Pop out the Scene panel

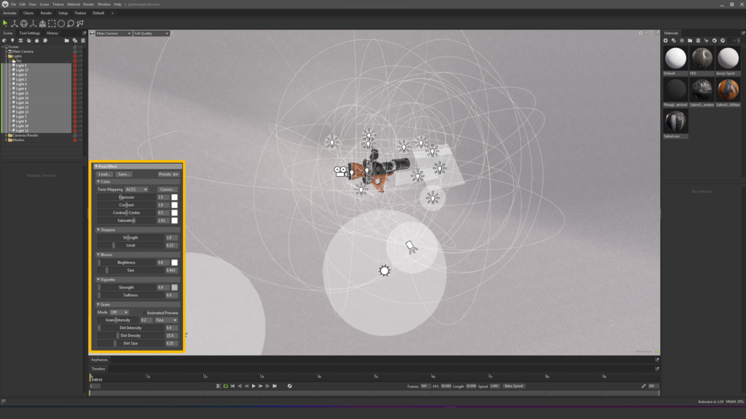point(85,33)
